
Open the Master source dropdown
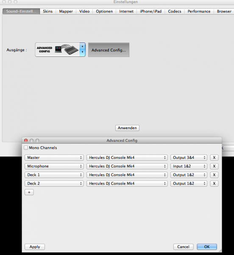[x=54, y=157]
